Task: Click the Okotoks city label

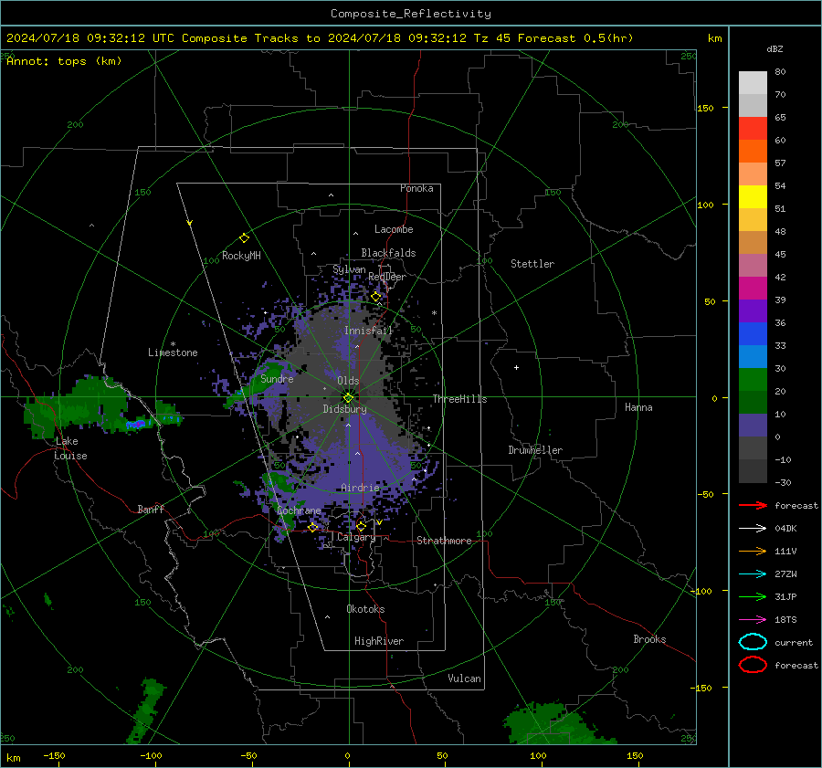Action: (x=365, y=609)
